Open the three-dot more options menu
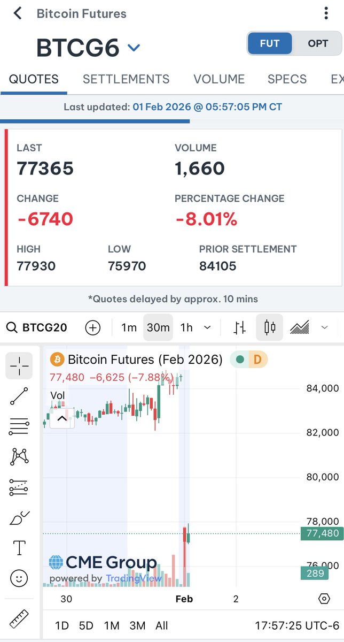The height and width of the screenshot is (642, 344). pyautogui.click(x=326, y=13)
